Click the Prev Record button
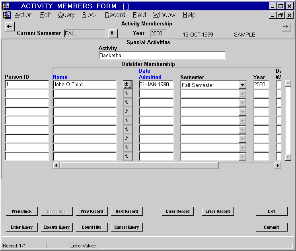The width and height of the screenshot is (296, 251). (x=92, y=211)
